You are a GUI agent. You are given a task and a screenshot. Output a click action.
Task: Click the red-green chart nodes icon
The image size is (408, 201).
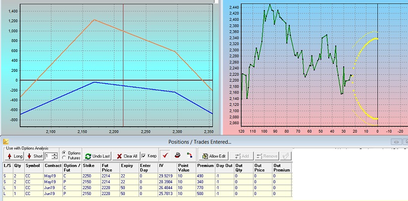click(x=190, y=156)
